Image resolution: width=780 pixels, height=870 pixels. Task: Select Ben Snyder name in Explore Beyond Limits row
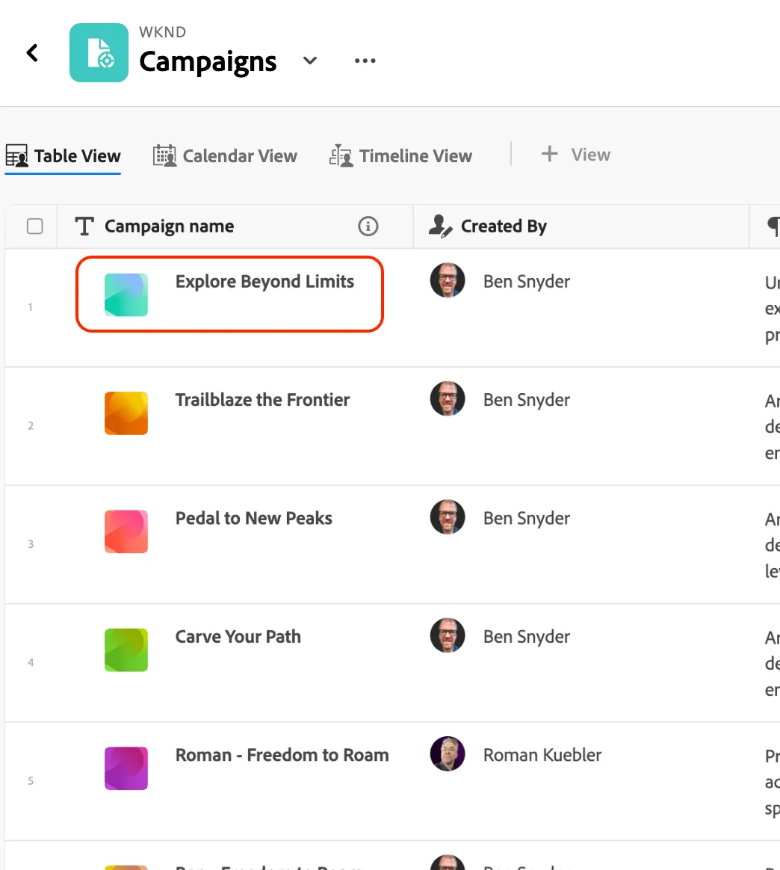[x=527, y=282]
